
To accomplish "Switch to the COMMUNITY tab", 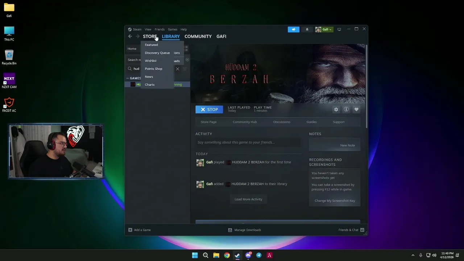I will (198, 36).
